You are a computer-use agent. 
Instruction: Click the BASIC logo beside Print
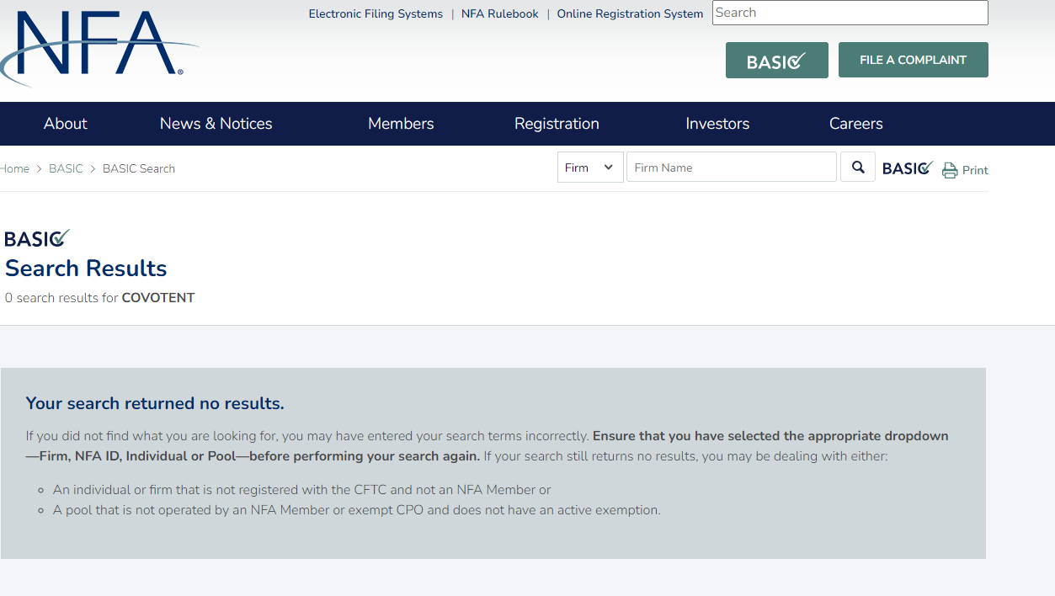pos(908,168)
